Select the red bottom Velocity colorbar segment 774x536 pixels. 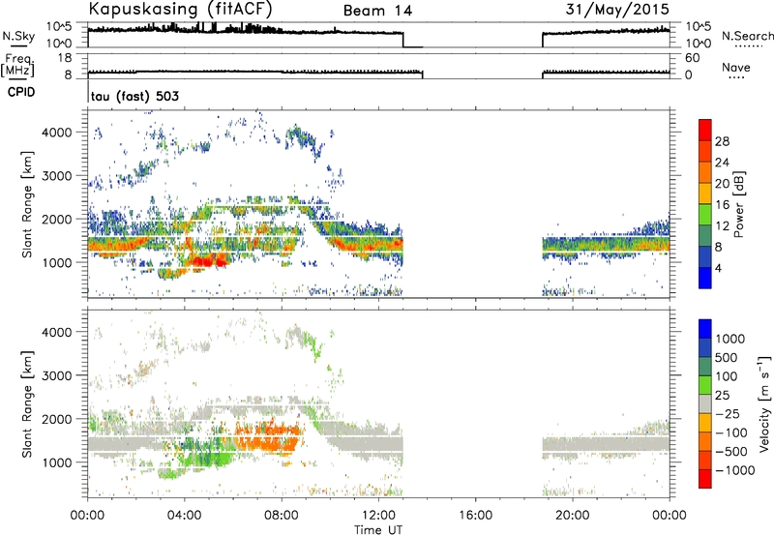coord(705,479)
